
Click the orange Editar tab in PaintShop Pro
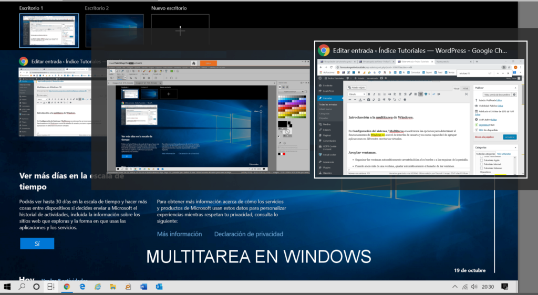click(208, 64)
